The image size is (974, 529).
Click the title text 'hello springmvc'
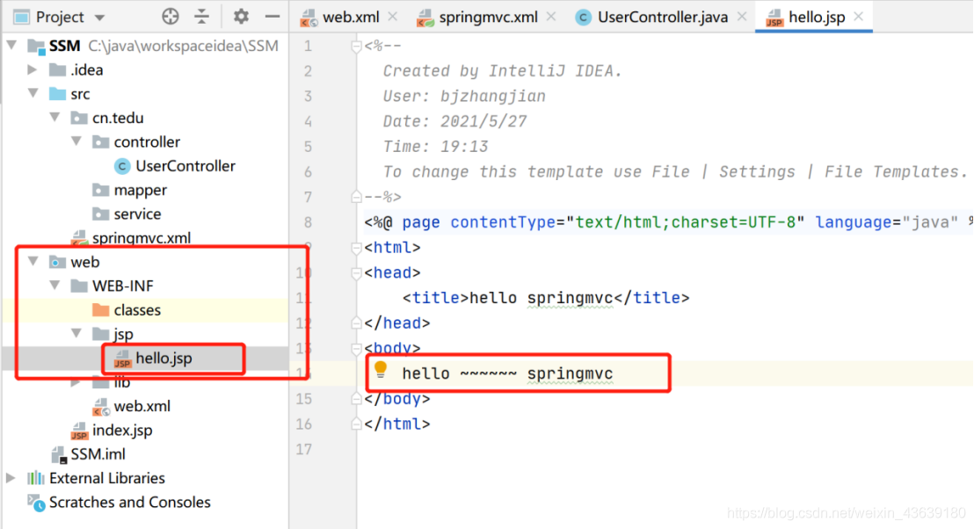541,298
